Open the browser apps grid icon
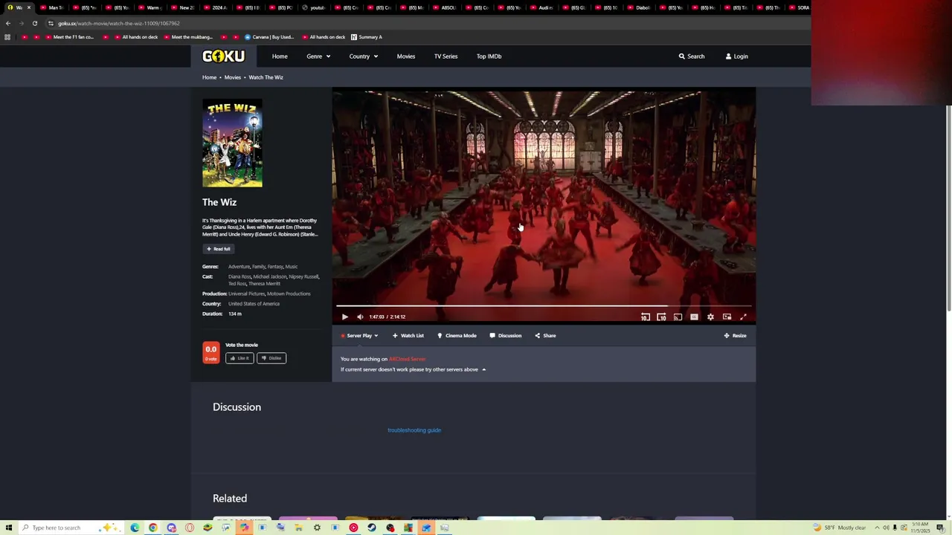 [7, 37]
